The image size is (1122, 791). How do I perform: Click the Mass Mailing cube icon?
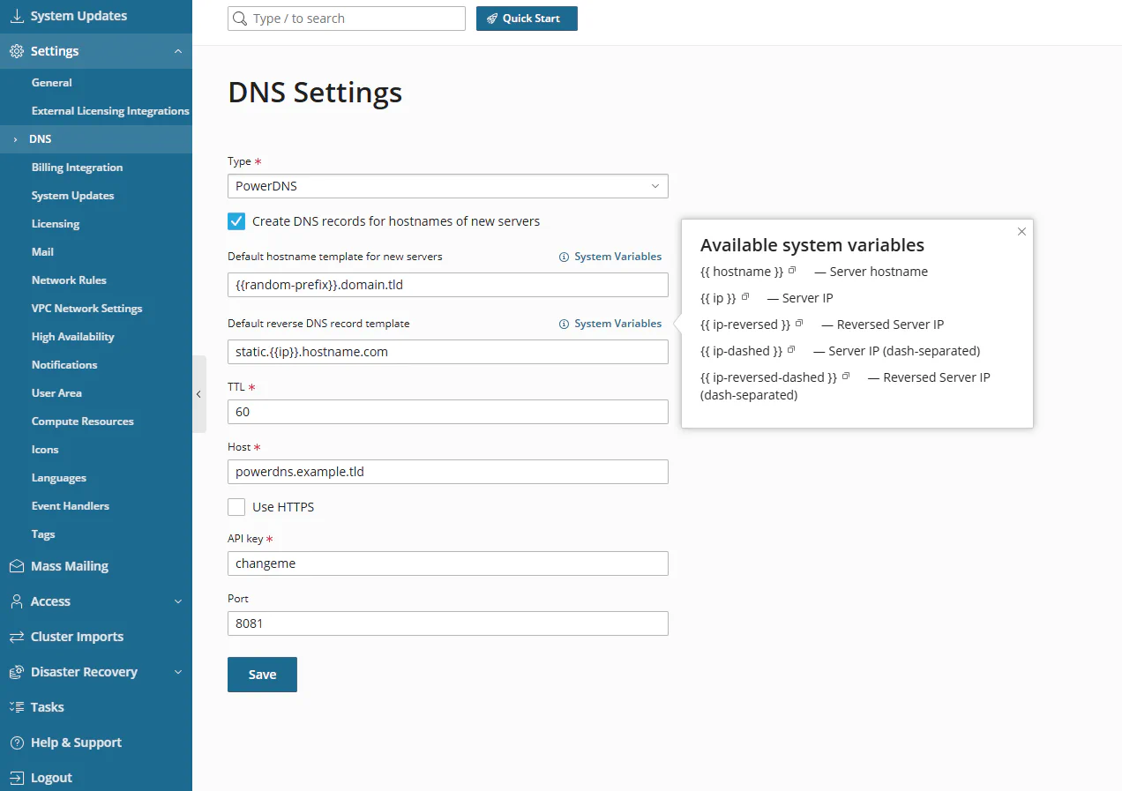(x=17, y=566)
